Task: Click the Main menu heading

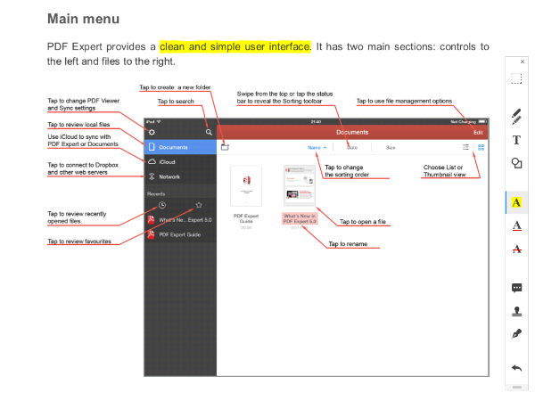Action: 83,19
